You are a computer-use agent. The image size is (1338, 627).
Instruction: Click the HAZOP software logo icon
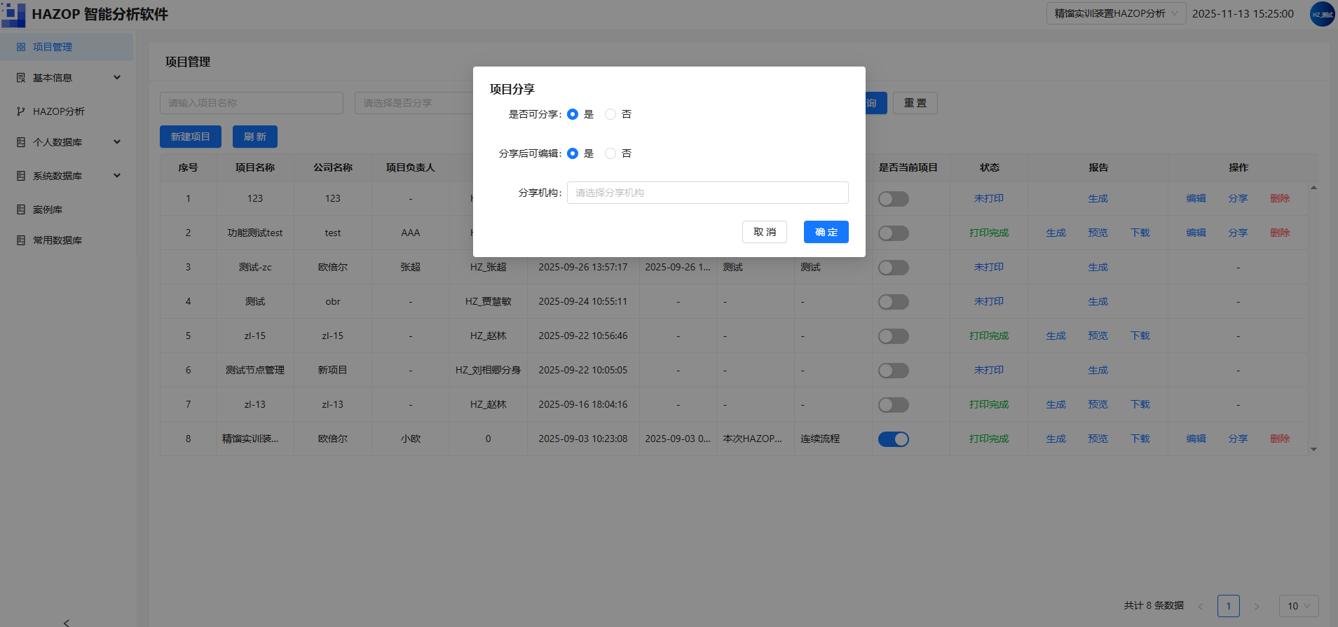tap(13, 14)
